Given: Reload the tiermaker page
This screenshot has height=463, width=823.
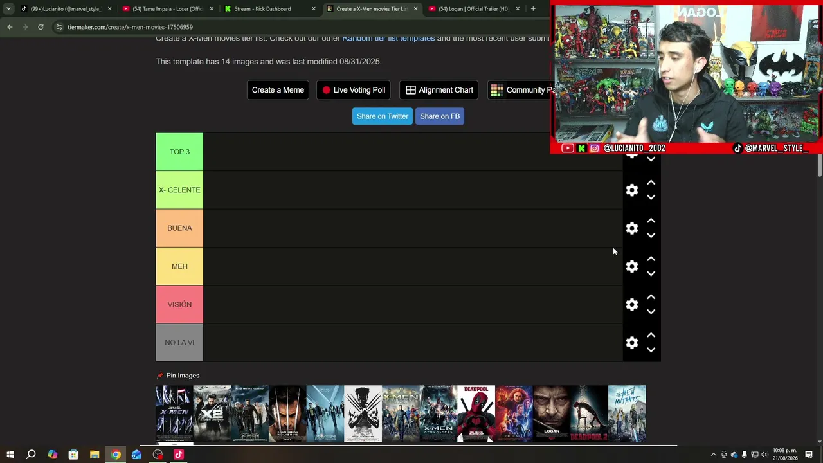Looking at the screenshot, I should point(41,27).
